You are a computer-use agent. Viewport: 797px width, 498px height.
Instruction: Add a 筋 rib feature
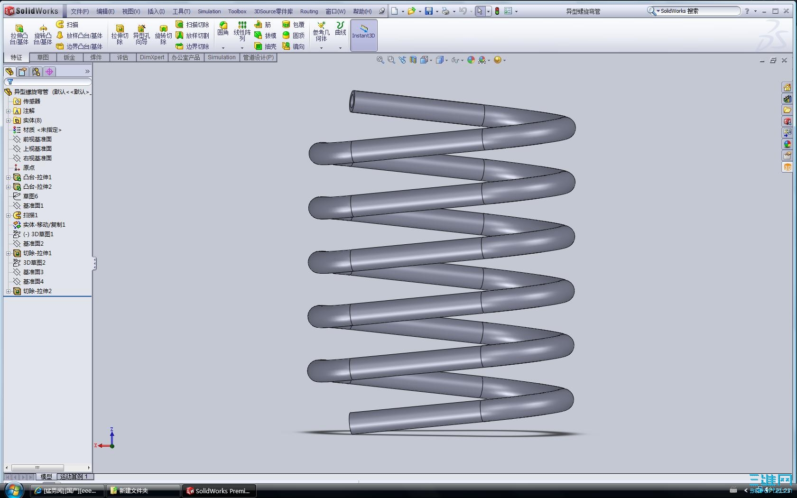(x=263, y=24)
